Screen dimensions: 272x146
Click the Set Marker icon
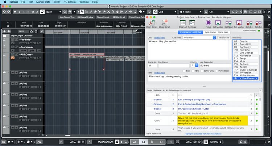[239, 23]
